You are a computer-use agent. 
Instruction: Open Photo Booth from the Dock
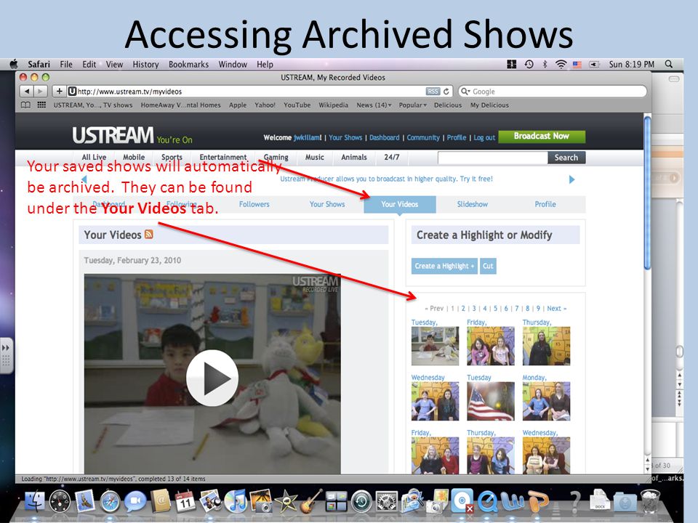click(261, 501)
